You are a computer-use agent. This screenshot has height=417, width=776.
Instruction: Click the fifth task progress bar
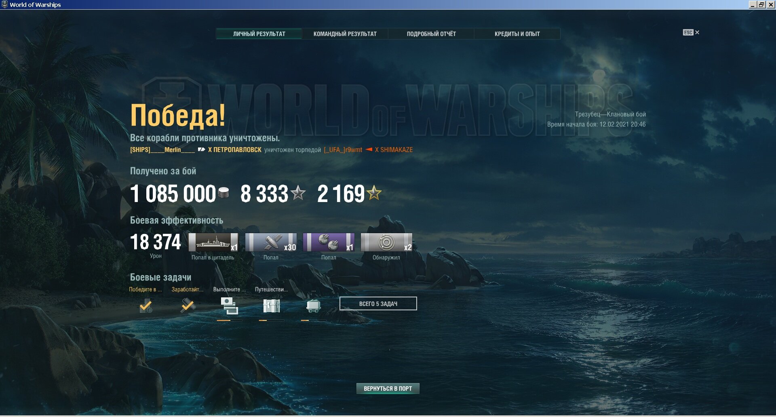314,320
